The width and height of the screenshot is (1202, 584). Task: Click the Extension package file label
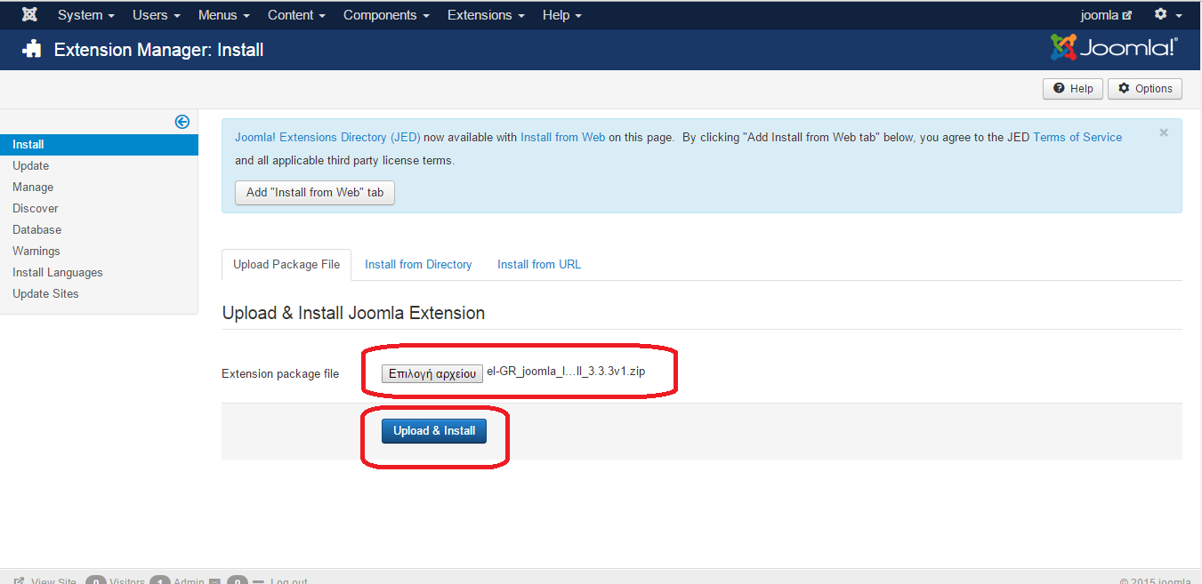[280, 374]
